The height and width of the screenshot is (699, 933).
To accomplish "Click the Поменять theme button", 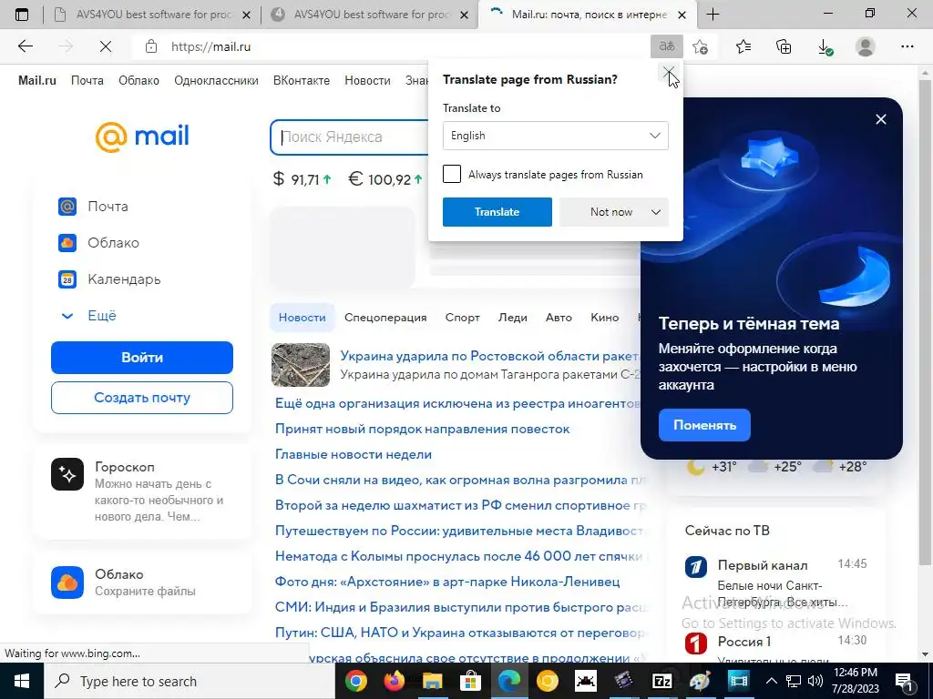I will click(x=704, y=425).
